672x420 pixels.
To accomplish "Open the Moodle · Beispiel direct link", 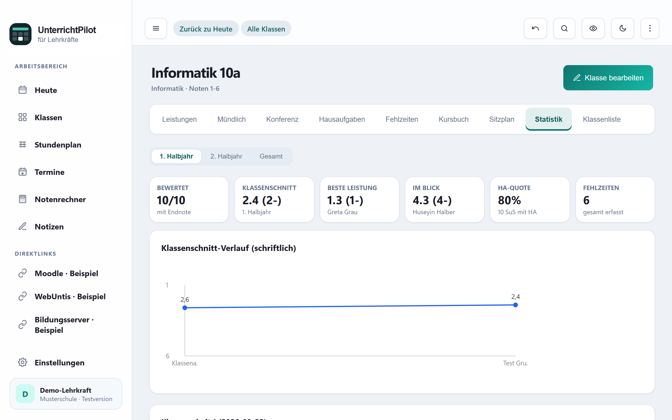I will (x=66, y=273).
